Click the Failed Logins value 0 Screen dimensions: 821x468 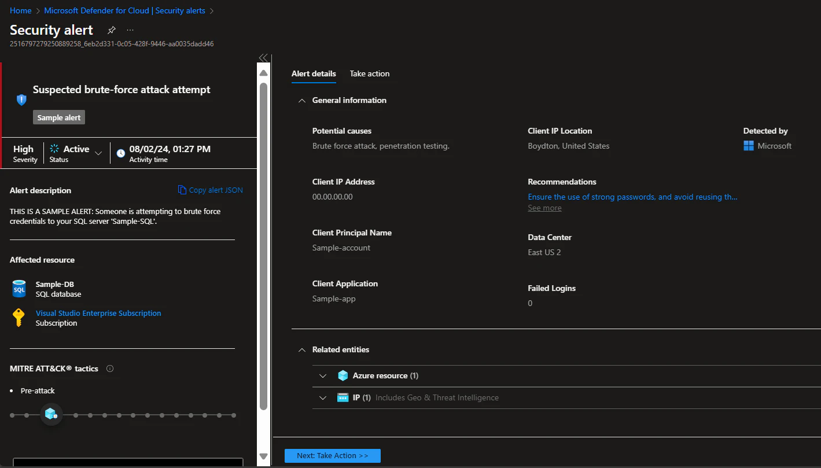tap(530, 303)
